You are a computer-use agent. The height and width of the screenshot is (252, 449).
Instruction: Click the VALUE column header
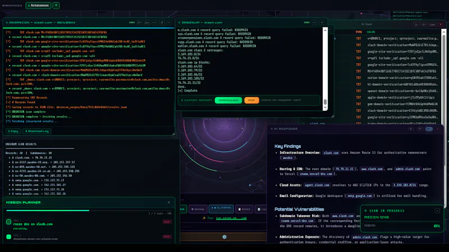point(371,32)
